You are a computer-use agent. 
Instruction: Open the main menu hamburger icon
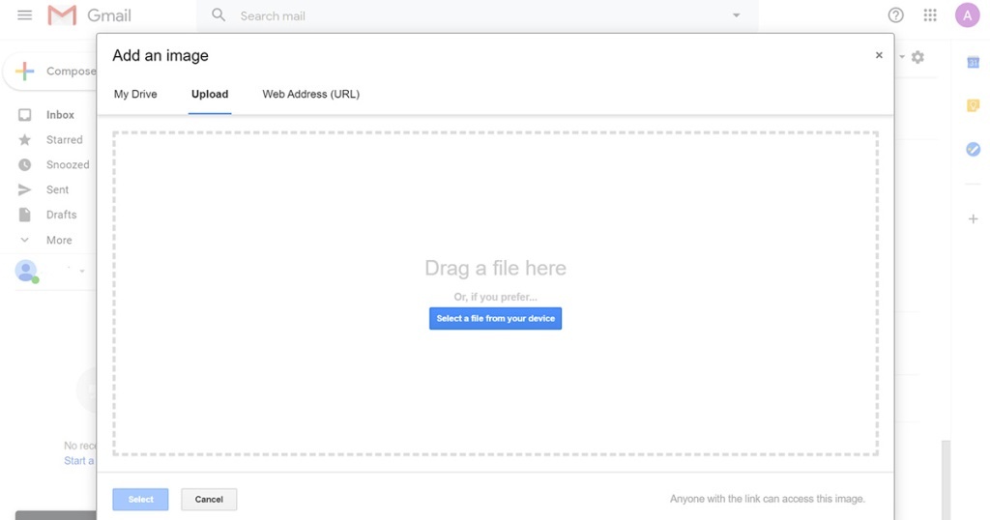click(x=25, y=15)
